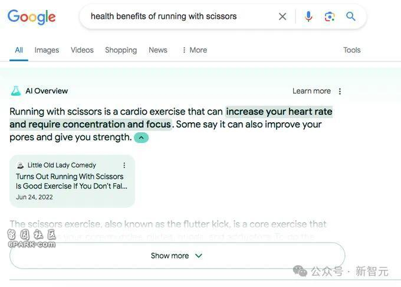Clear the search query with the X icon
401x287 pixels.
tap(282, 17)
